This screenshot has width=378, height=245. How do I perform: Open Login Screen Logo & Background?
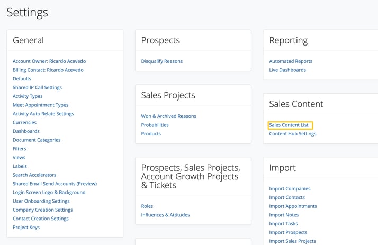(49, 192)
